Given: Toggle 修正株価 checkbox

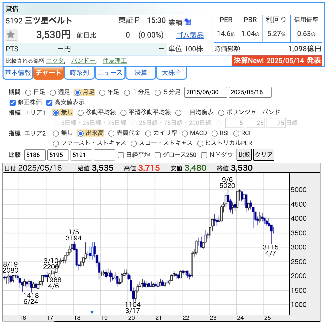Looking at the screenshot, I should (x=13, y=103).
